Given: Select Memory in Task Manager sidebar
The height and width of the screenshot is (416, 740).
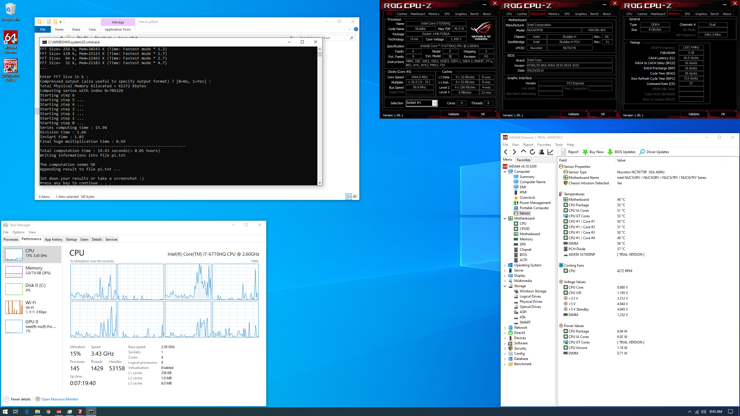Looking at the screenshot, I should (x=32, y=272).
